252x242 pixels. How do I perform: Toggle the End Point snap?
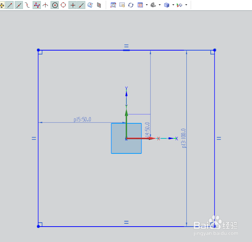[x=10, y=5]
